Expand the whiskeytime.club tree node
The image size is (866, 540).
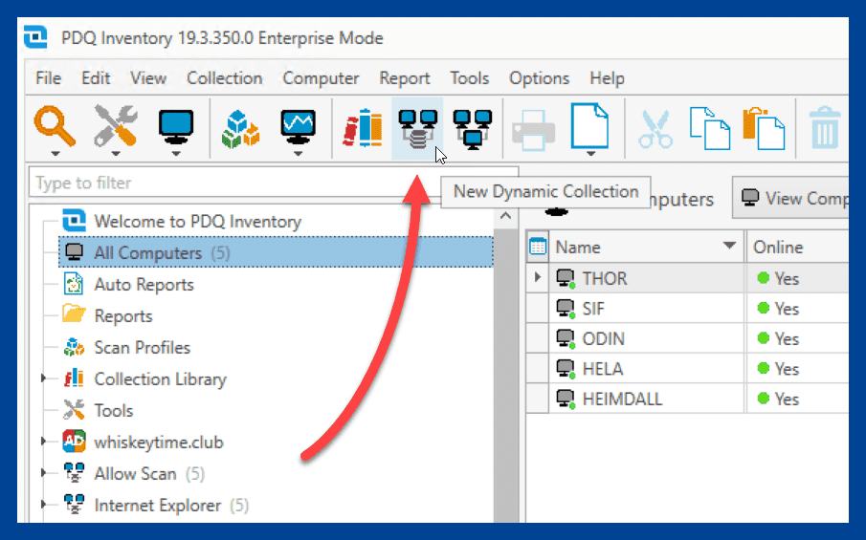[x=43, y=442]
